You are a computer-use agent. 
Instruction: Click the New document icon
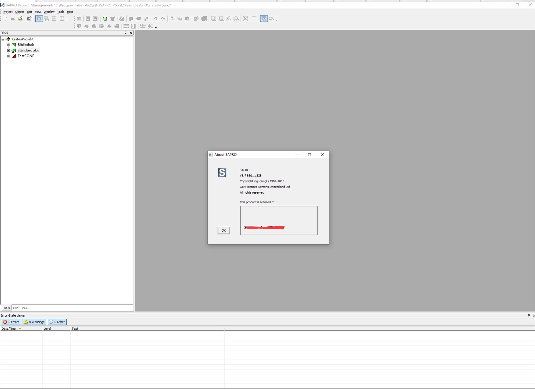click(5, 19)
